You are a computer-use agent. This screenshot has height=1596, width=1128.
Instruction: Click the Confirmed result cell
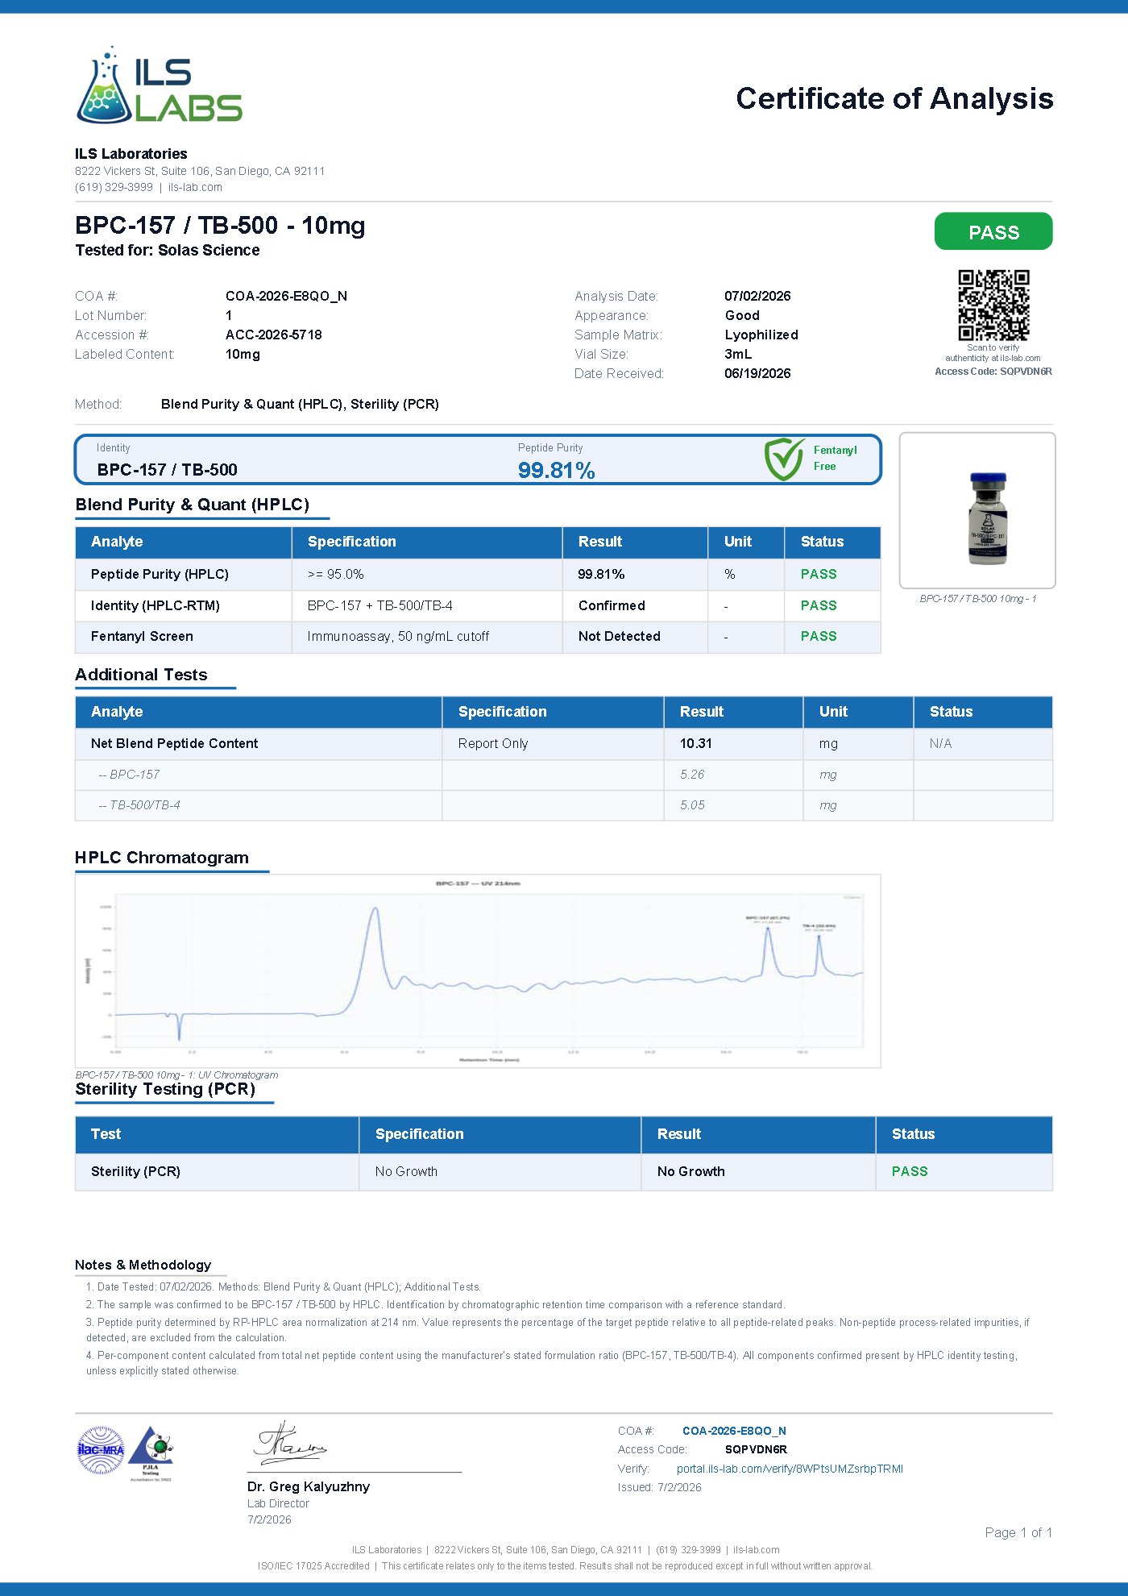[x=635, y=605]
